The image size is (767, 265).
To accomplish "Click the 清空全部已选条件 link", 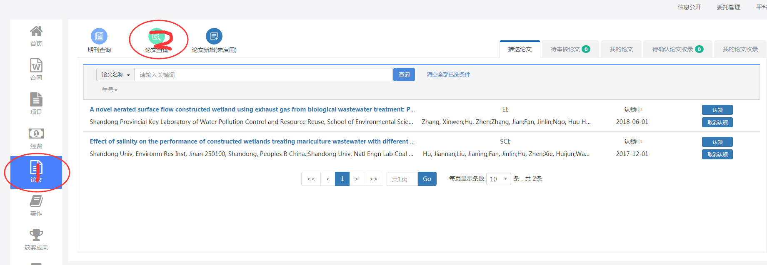I will (448, 74).
